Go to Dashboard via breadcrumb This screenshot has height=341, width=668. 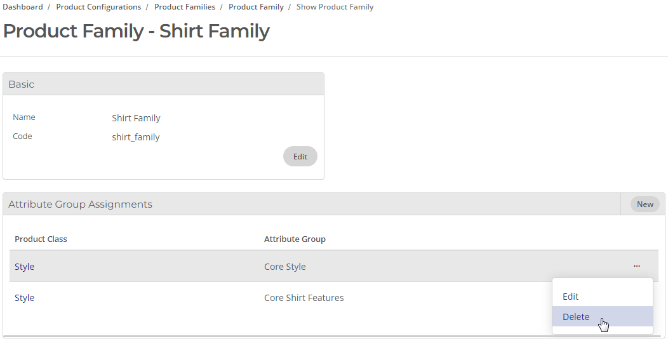[23, 7]
